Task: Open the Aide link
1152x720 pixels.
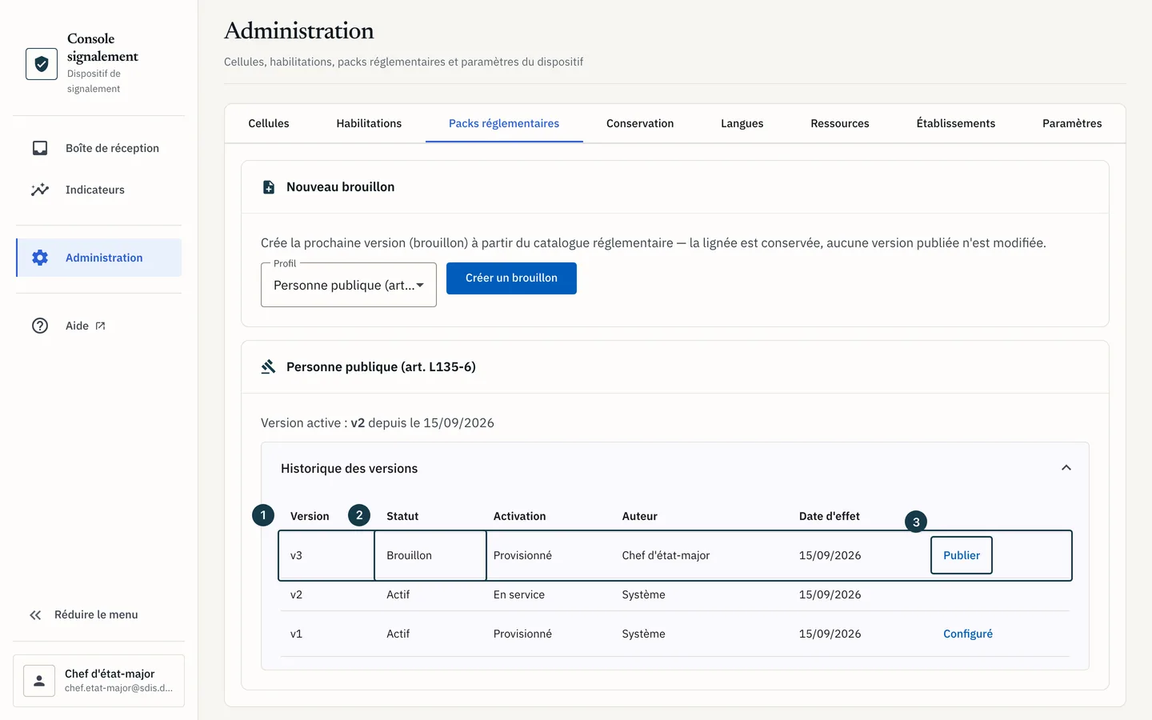Action: click(x=99, y=326)
